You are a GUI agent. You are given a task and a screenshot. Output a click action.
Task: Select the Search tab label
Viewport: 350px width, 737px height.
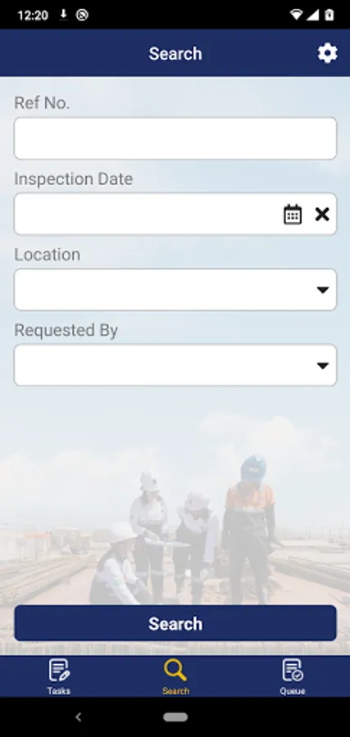point(175,691)
